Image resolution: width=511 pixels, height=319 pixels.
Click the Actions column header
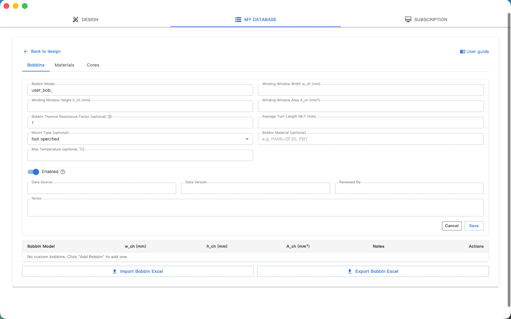(476, 246)
